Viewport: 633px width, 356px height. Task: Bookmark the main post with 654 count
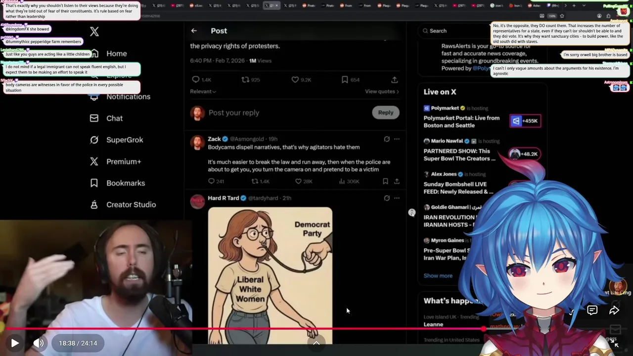345,80
